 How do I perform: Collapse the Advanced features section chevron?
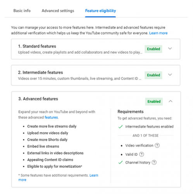171,101
